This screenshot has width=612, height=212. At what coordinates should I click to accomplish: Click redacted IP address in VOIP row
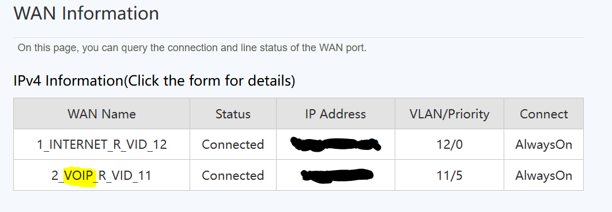point(337,175)
